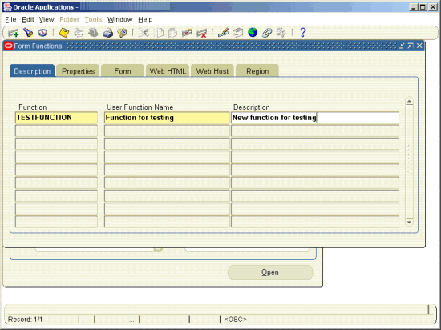
Task: Open the File menu
Action: (10, 20)
